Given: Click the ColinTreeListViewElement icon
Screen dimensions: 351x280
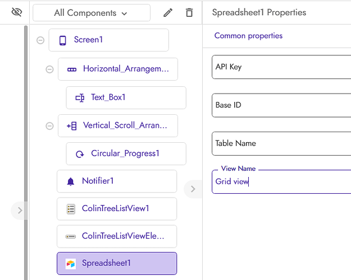Looking at the screenshot, I should click(x=71, y=236).
